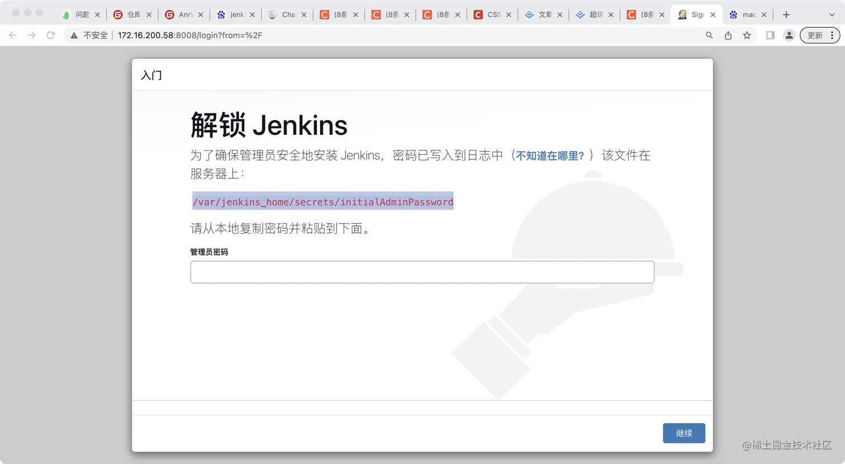Open the Chrome profile avatar
The image size is (845, 464).
789,35
